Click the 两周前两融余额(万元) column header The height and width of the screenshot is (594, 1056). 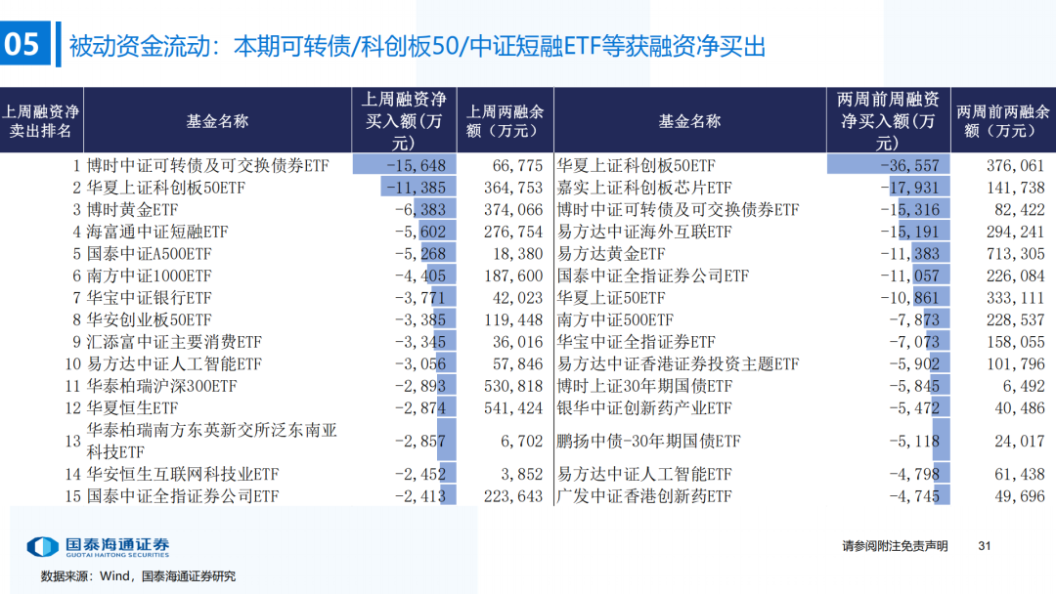point(1003,121)
